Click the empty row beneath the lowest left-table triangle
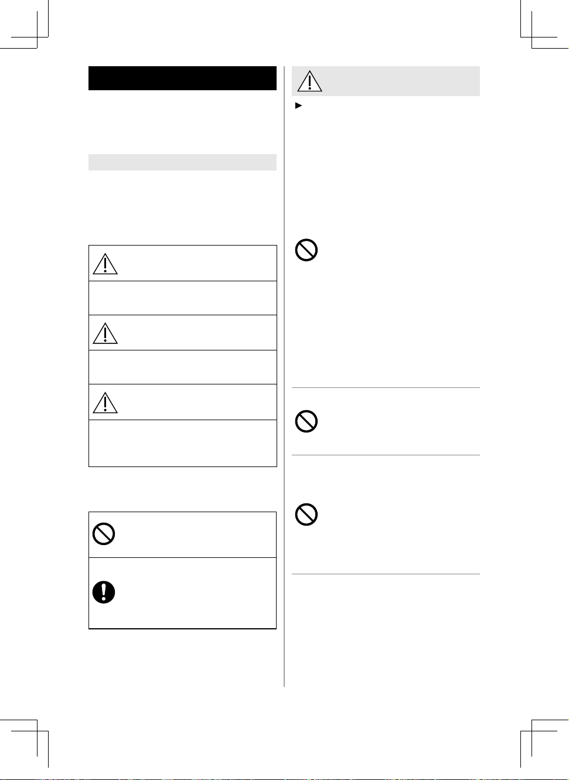 point(182,443)
